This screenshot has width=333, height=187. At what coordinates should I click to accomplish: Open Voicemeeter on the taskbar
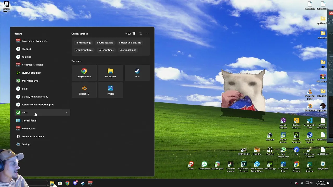point(90,183)
